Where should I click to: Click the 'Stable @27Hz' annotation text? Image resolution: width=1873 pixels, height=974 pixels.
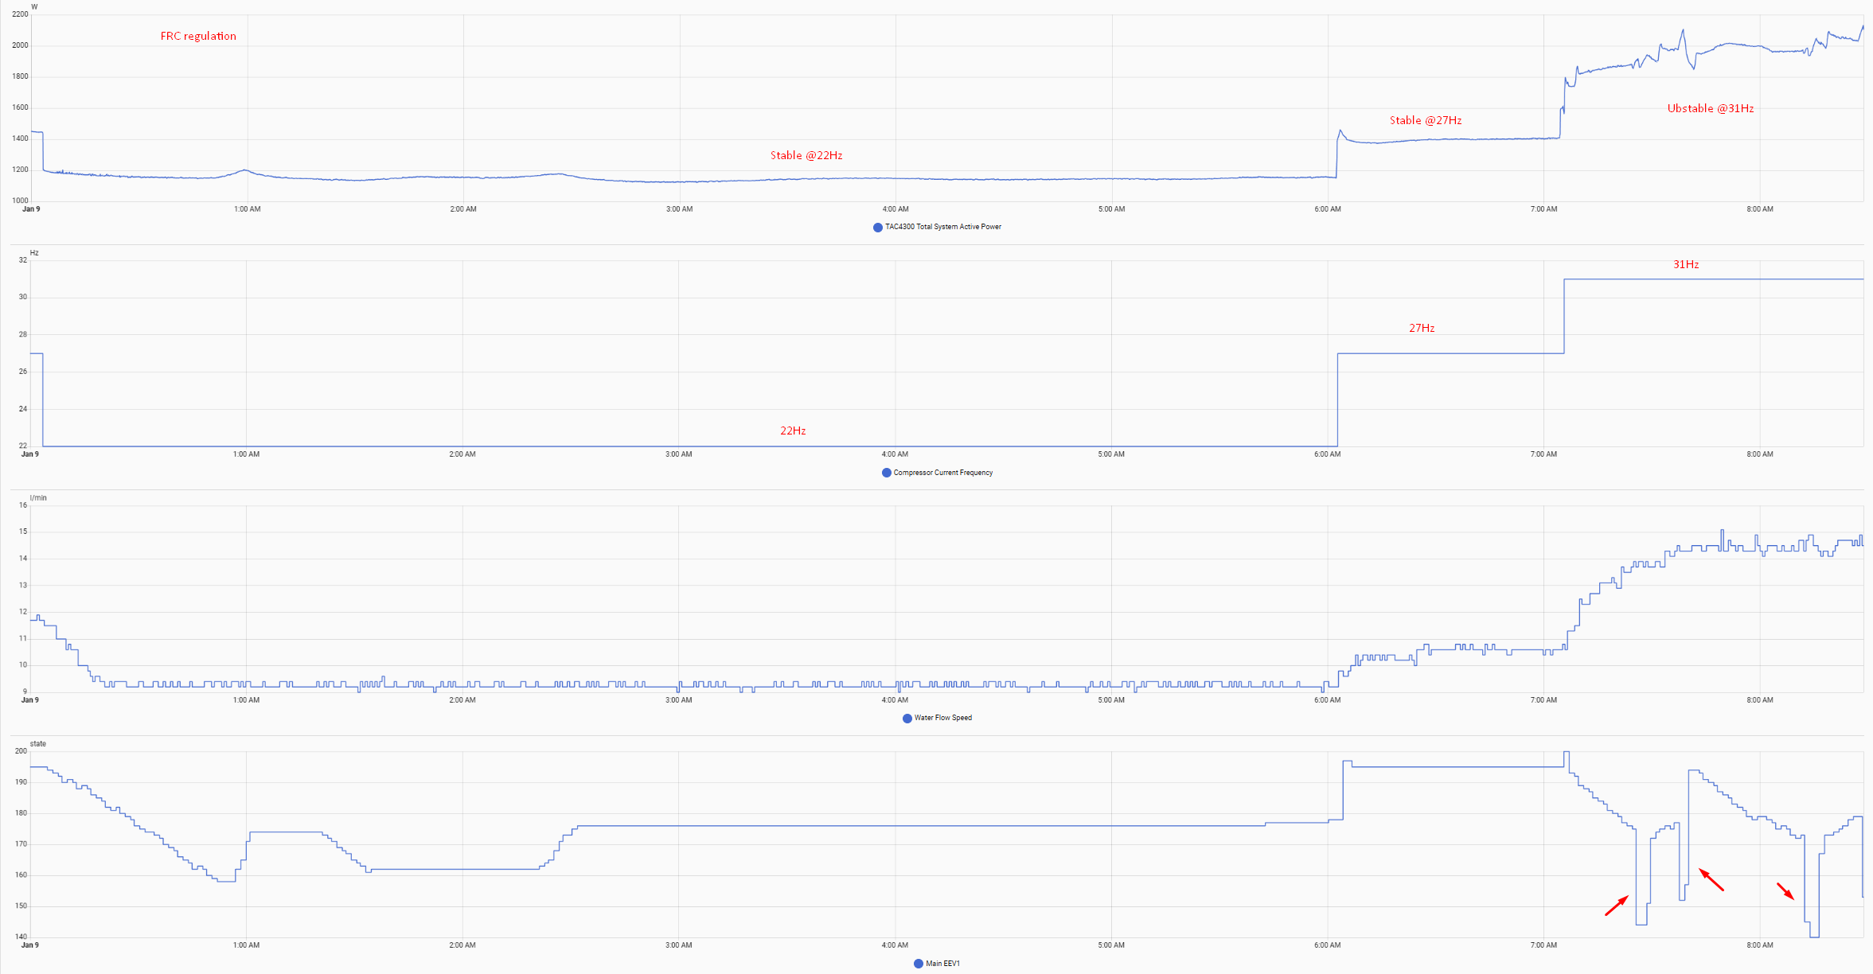coord(1425,121)
